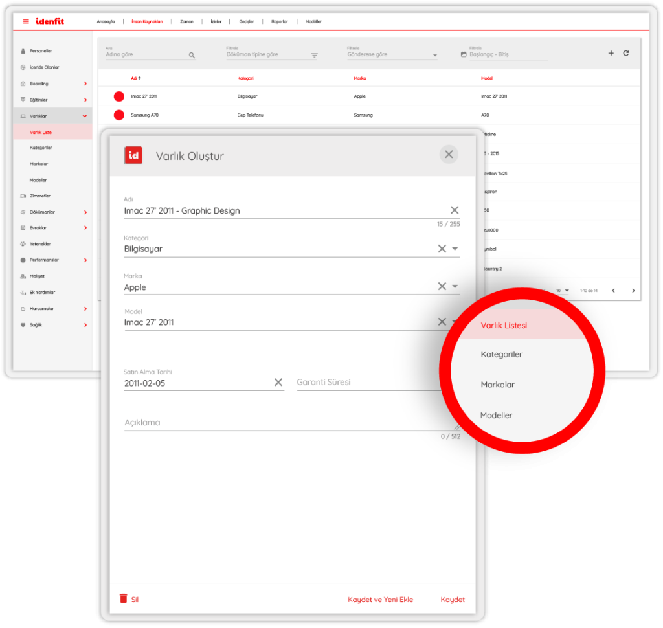Click the plus icon to add asset
This screenshot has width=663, height=628.
(x=611, y=53)
